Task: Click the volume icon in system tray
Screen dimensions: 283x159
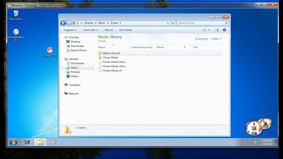Action: [x=256, y=142]
